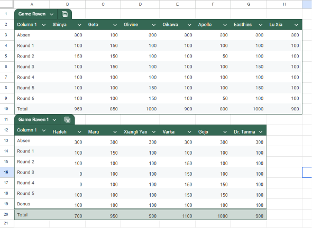Screen dimensions: 312x228
Task: Open the Apollo column dropdown
Action: click(225, 25)
